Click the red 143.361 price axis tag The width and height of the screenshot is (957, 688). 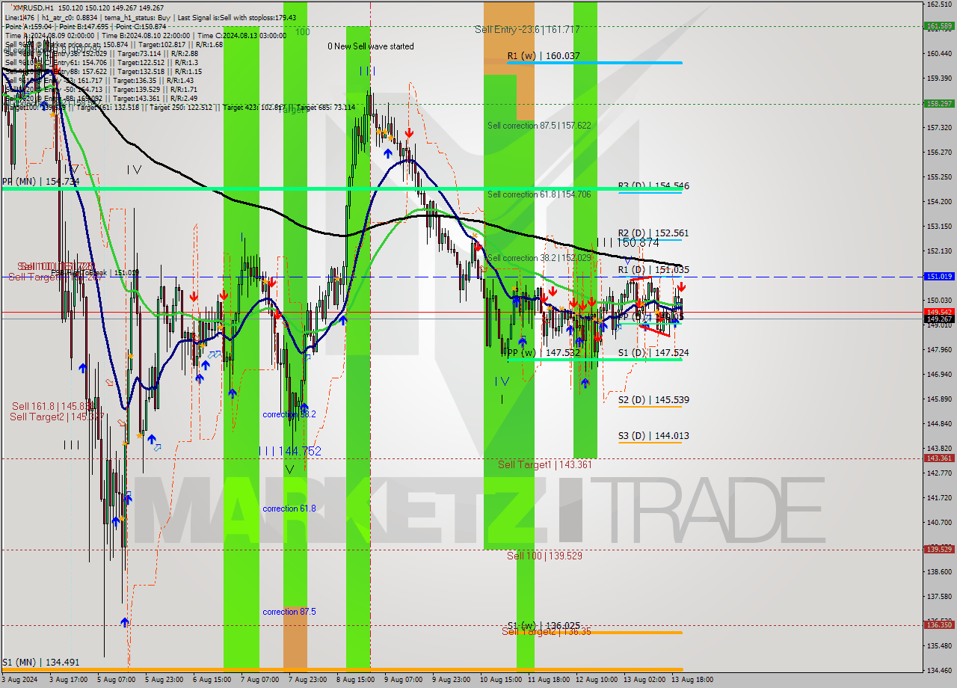click(x=939, y=458)
